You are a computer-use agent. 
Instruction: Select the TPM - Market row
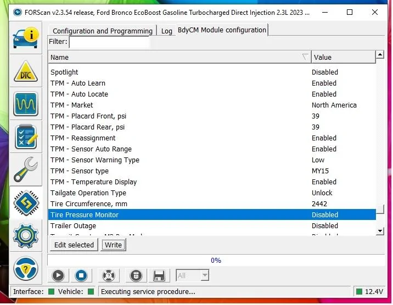(x=212, y=105)
